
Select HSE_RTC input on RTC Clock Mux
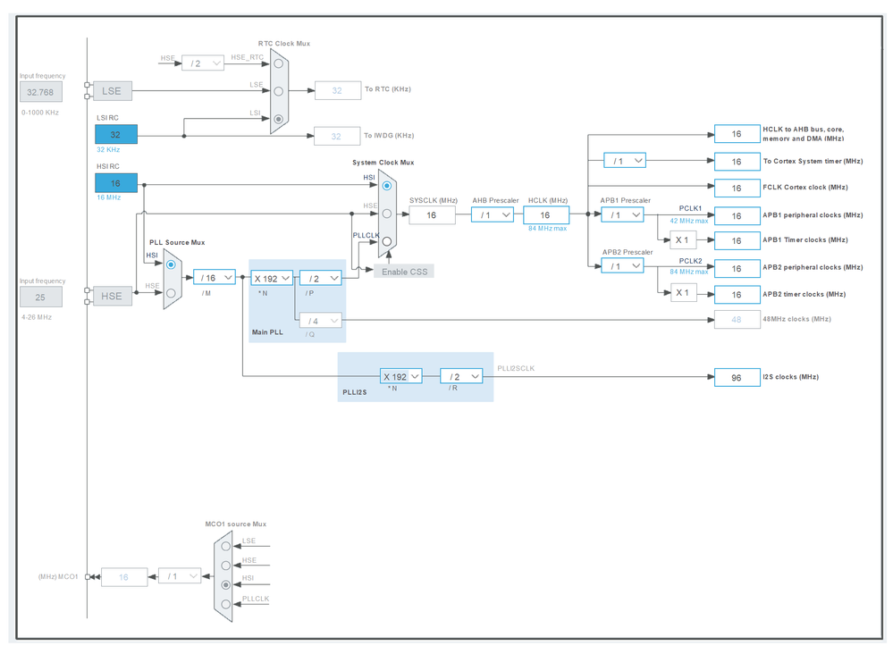pyautogui.click(x=279, y=63)
